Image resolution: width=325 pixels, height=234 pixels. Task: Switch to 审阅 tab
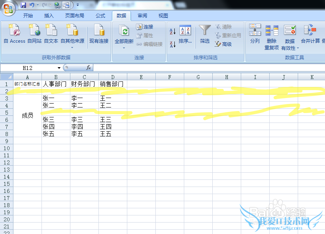[x=142, y=15]
